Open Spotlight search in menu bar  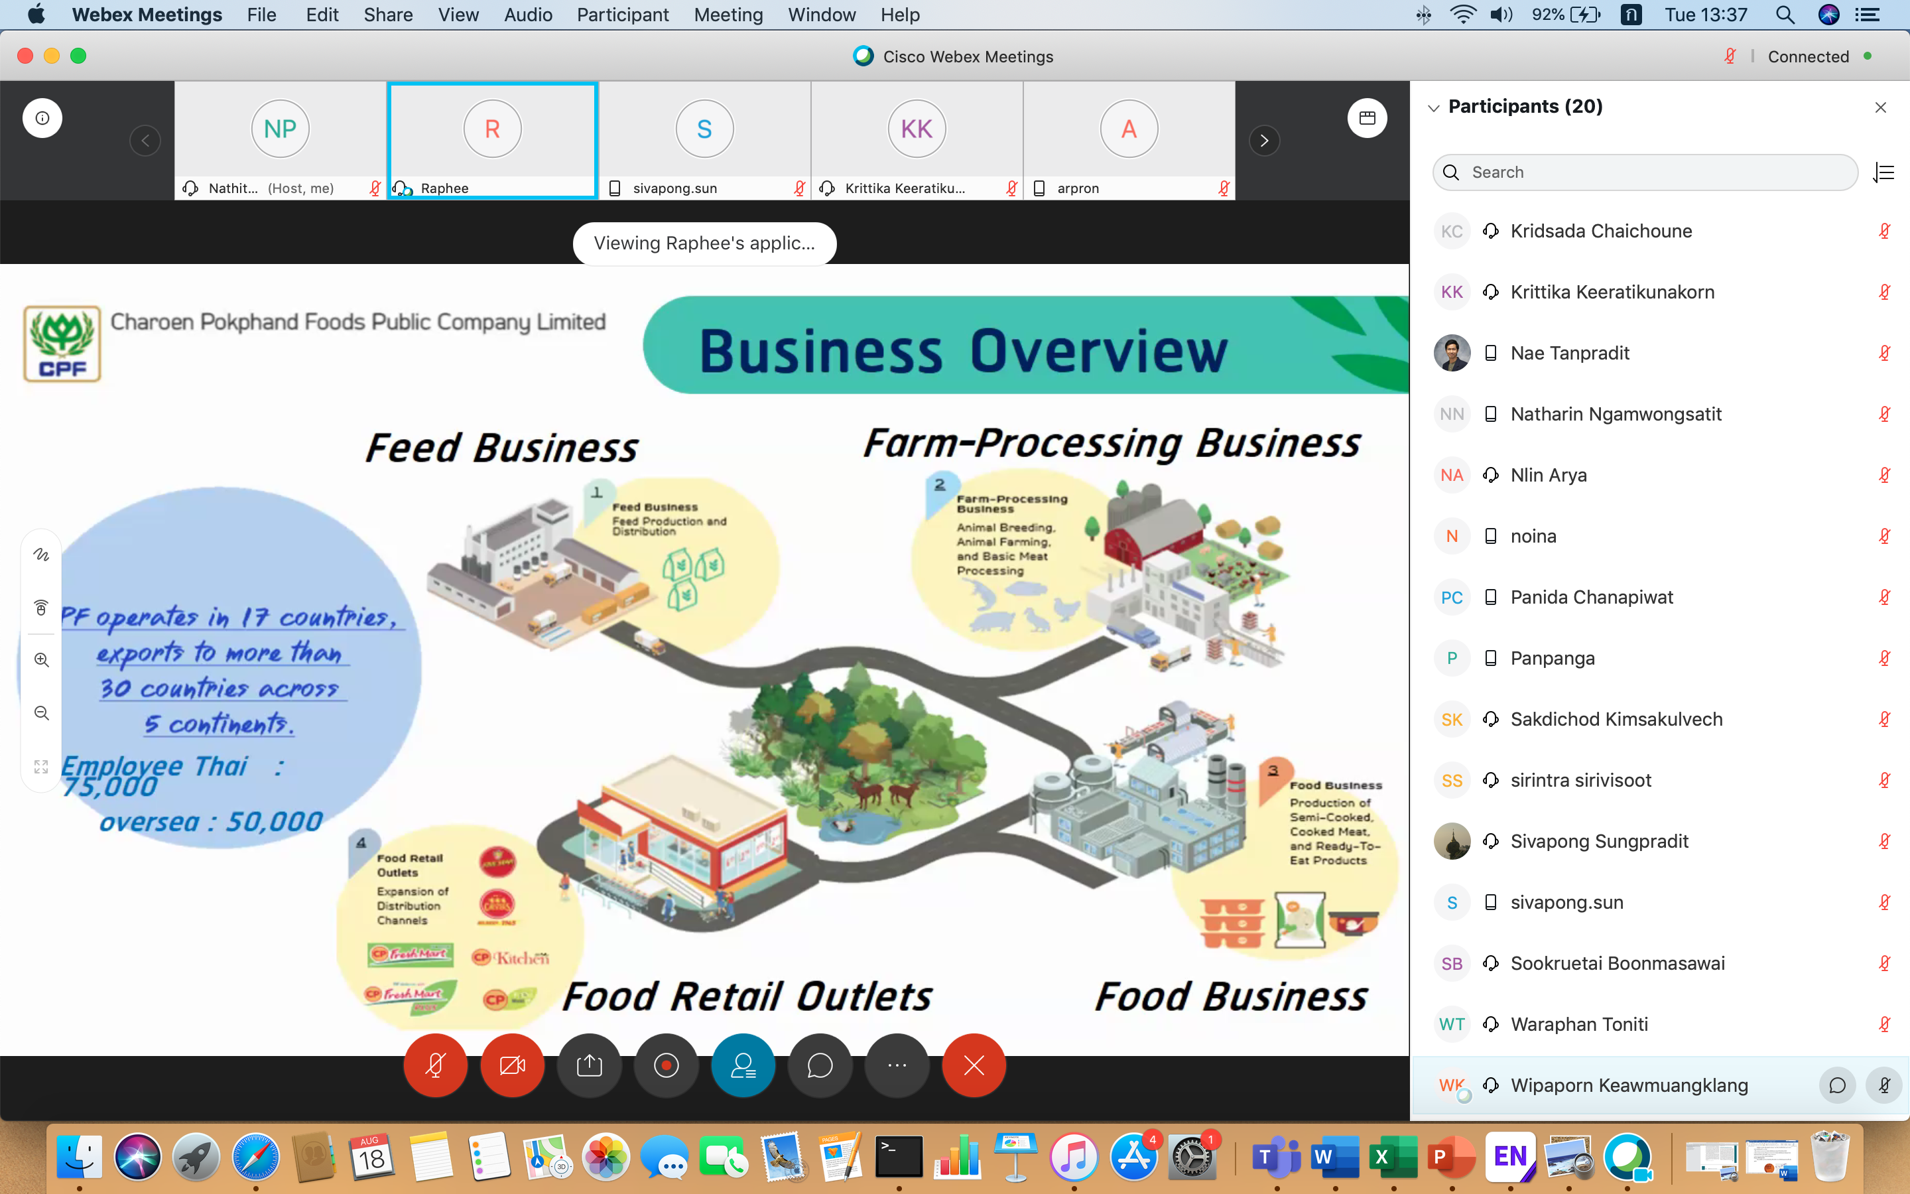coord(1785,15)
